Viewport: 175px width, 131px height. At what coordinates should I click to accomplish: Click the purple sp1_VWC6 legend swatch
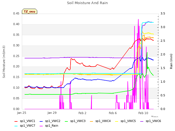142,121
